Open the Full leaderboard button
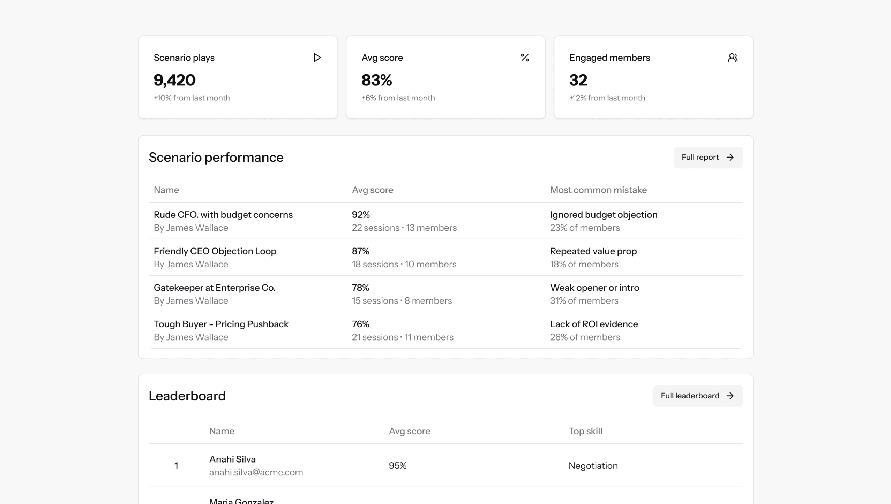The image size is (891, 504). pos(697,396)
